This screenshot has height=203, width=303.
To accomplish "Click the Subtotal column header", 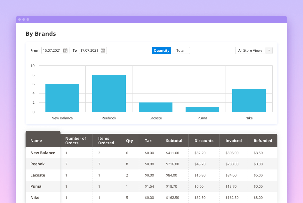I will coord(174,140).
